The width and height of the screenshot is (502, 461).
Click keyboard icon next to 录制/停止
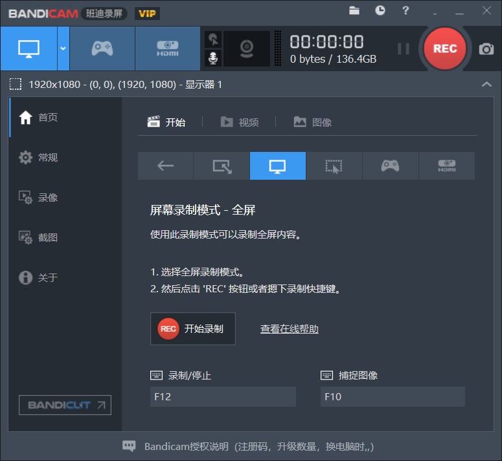point(157,375)
